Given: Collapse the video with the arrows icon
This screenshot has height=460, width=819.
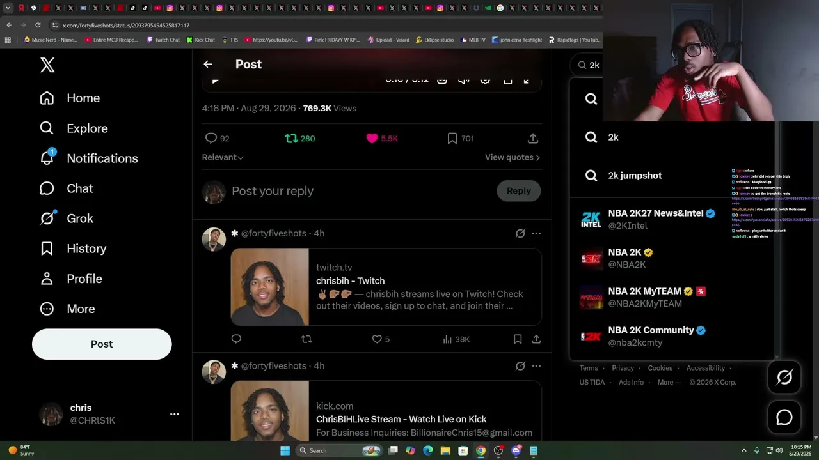Looking at the screenshot, I should 527,80.
